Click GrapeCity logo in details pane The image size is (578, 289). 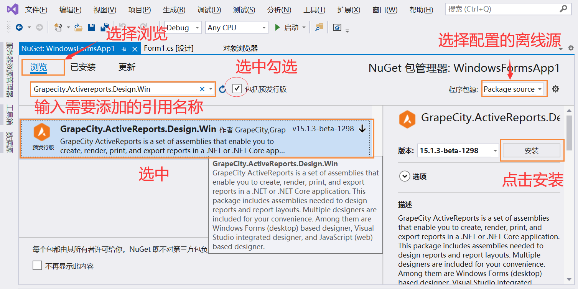point(407,119)
